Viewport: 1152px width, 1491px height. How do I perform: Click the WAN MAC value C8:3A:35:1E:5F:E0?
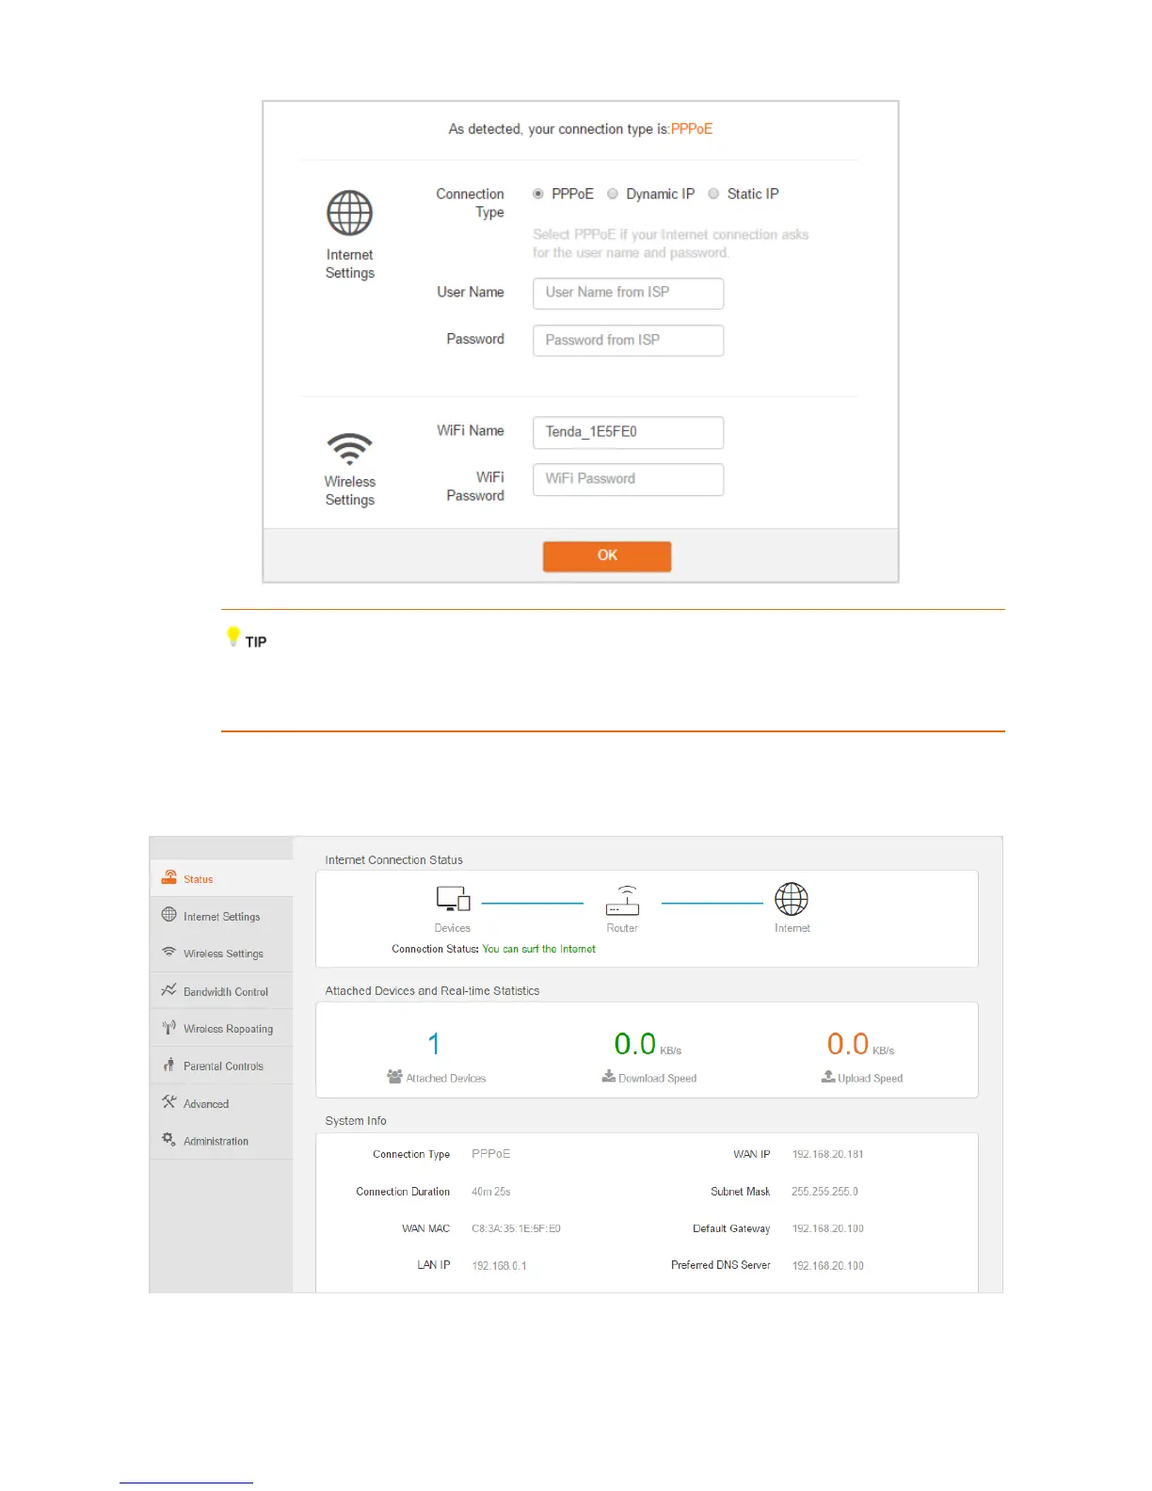point(516,1228)
